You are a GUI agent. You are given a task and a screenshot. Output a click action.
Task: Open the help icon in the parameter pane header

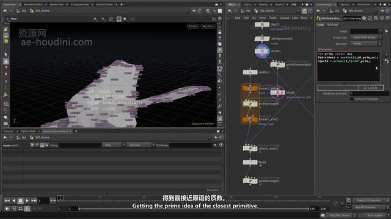[387, 18]
